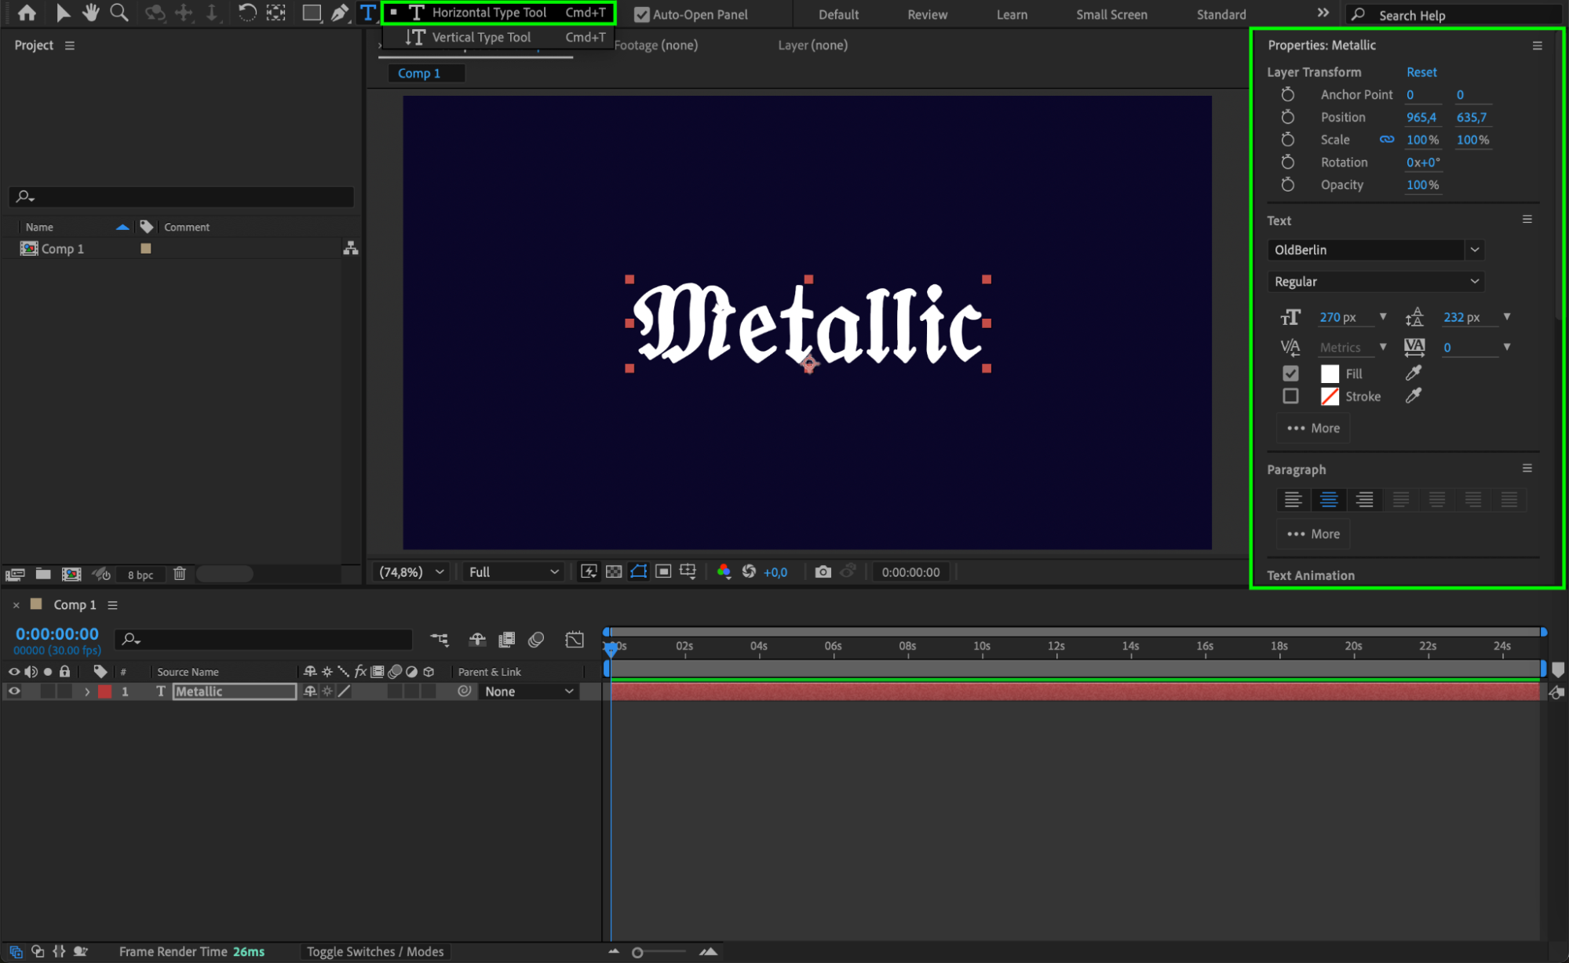
Task: Enable the Stroke checkbox
Action: (x=1290, y=396)
